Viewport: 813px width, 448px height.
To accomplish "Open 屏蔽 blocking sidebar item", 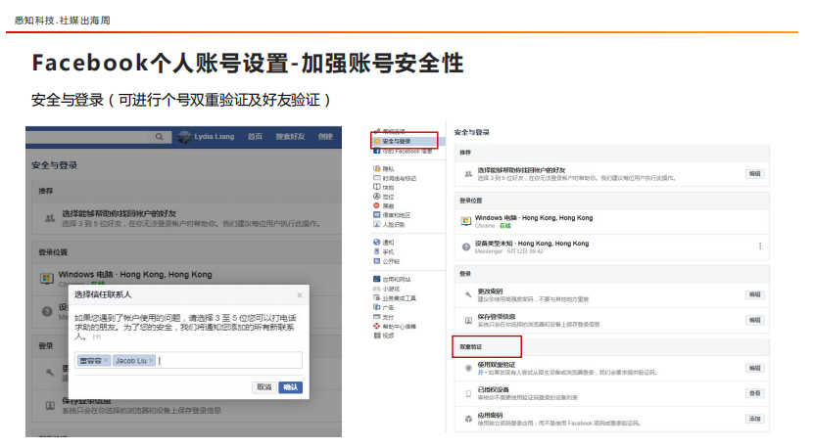I will [384, 206].
